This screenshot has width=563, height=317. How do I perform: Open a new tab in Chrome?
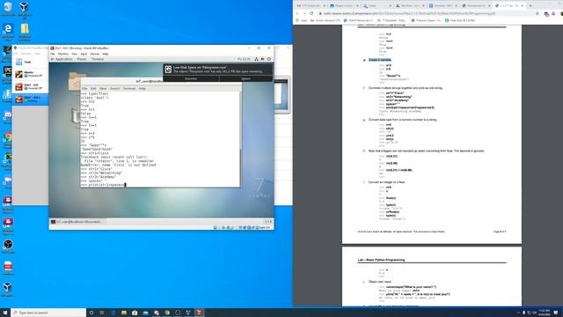tap(530, 6)
